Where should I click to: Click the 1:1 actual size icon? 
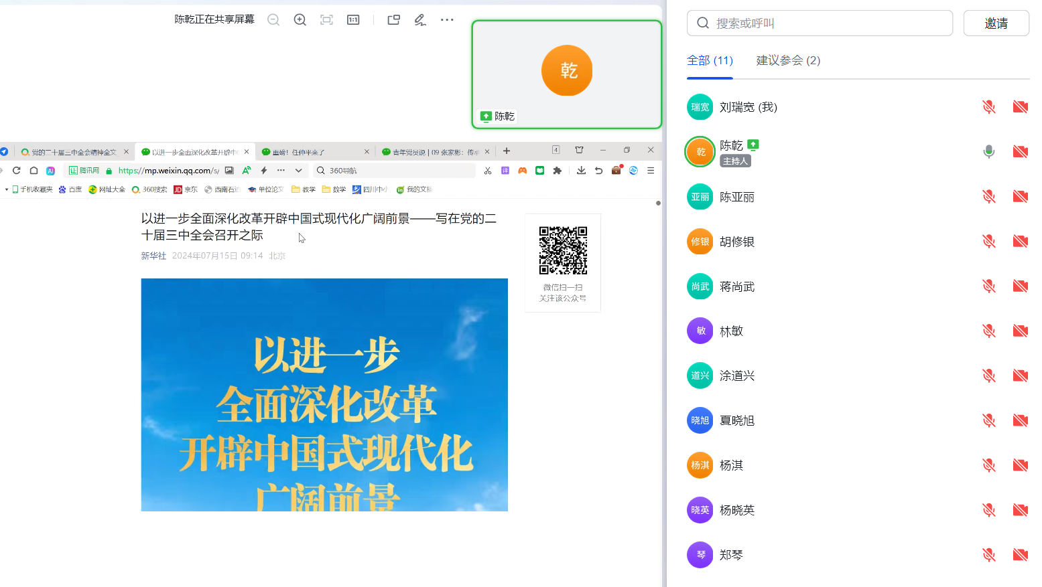pyautogui.click(x=353, y=20)
